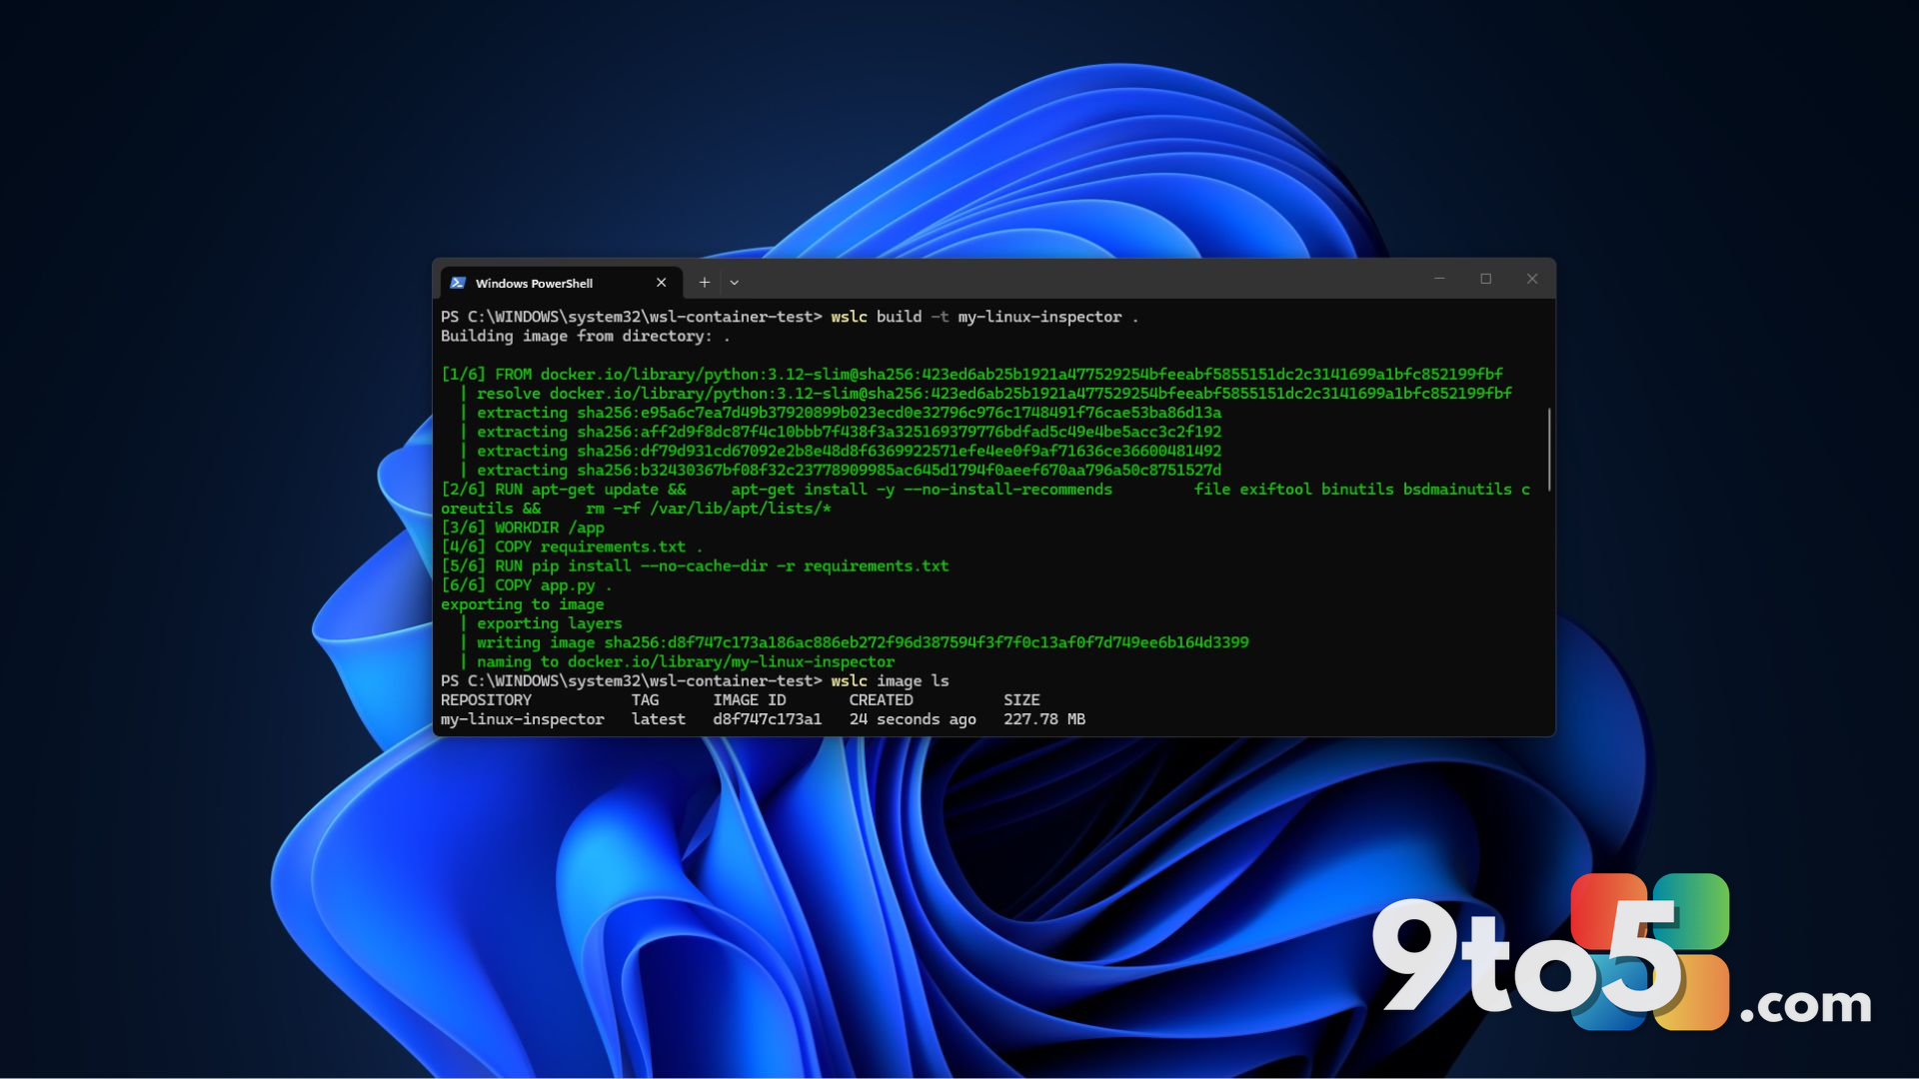Click the '[3/6] WORKDIR /app' line
The width and height of the screenshot is (1919, 1079).
point(523,528)
